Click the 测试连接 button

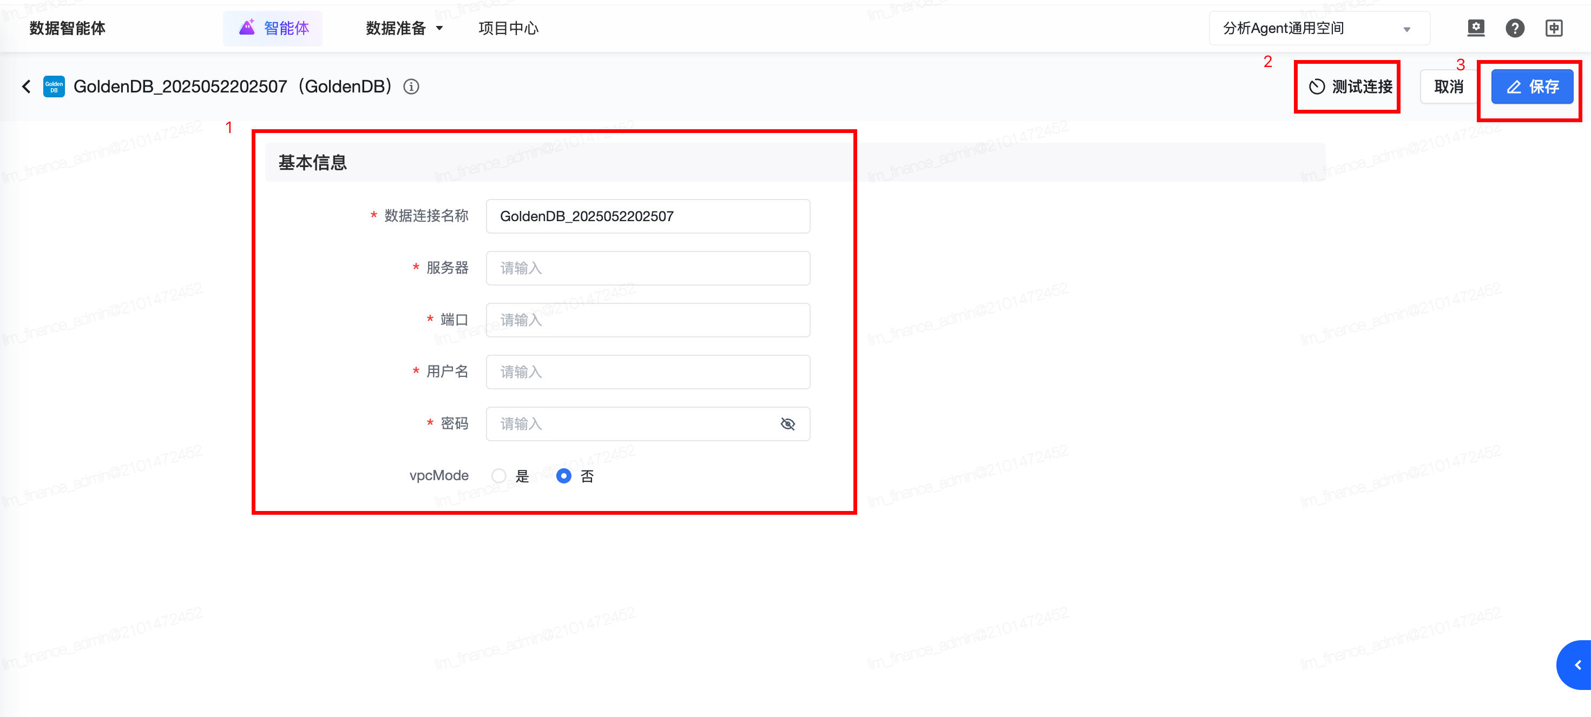click(x=1350, y=87)
